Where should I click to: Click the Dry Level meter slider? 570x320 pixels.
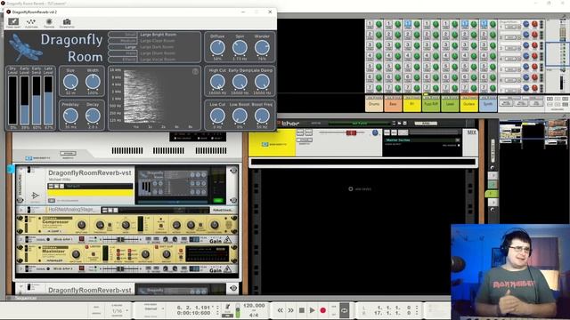(x=12, y=100)
